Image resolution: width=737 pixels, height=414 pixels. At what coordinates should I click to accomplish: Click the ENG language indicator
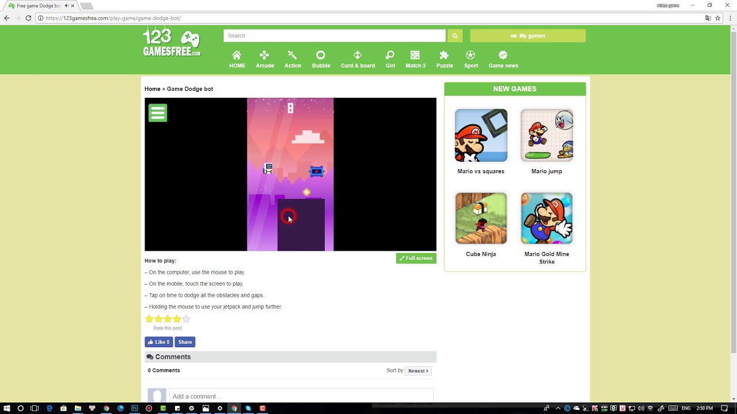[686, 408]
